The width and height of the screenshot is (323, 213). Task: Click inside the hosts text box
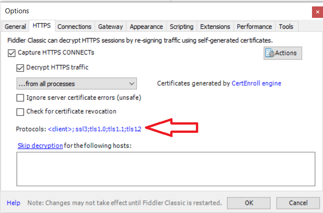tap(166, 169)
